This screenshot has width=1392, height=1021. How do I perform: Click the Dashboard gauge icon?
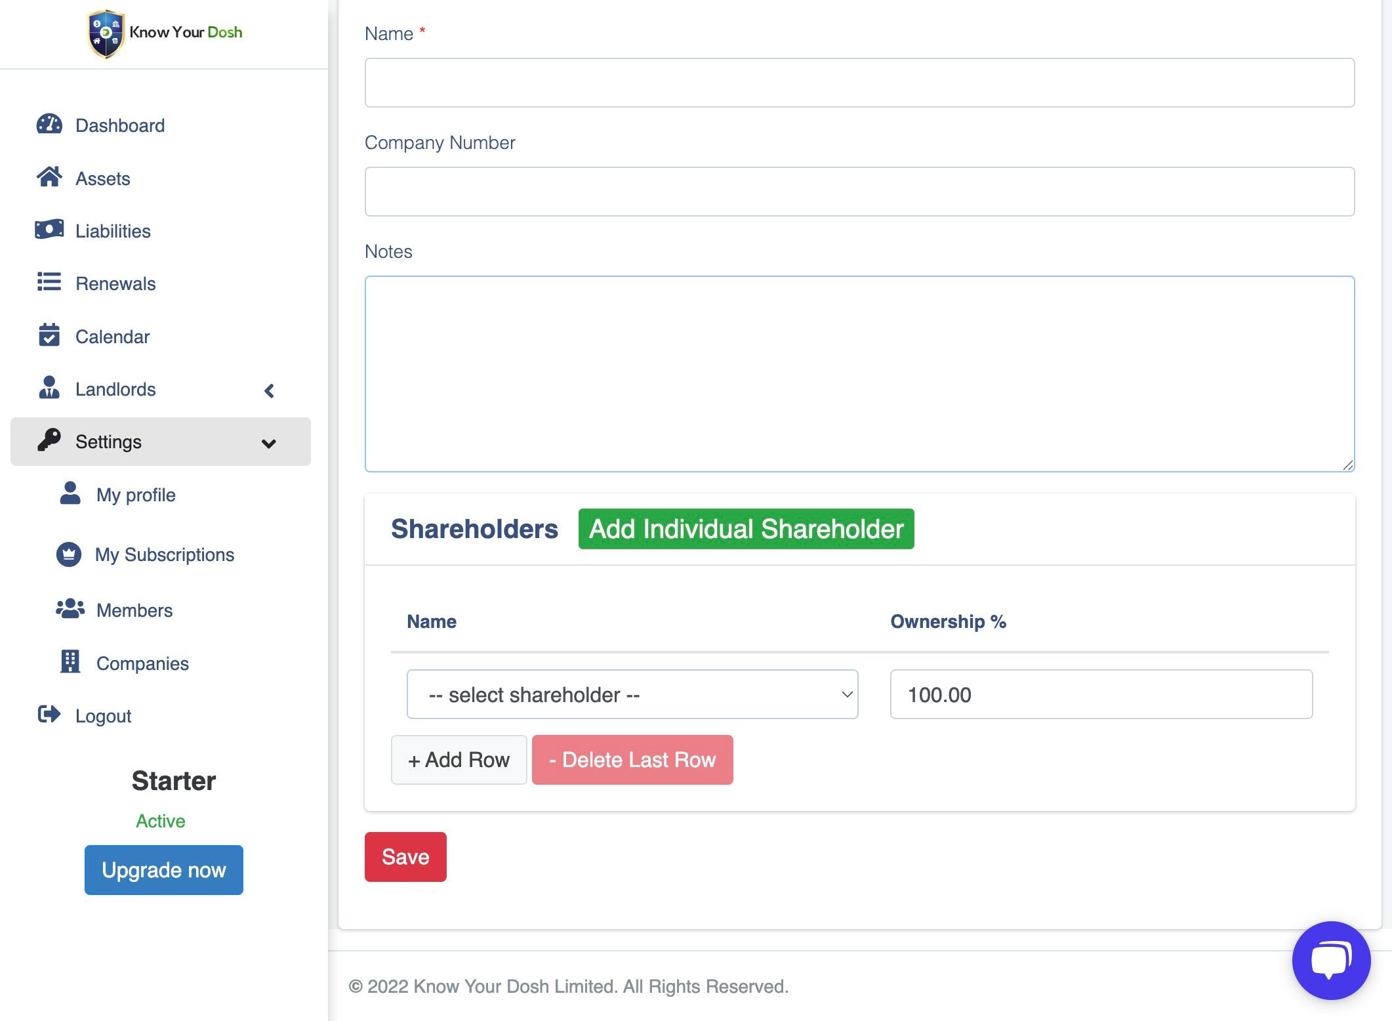49,125
